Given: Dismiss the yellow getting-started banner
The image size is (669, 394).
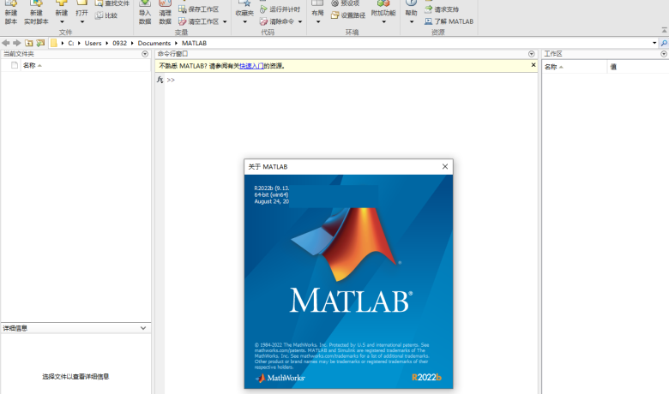Looking at the screenshot, I should 533,65.
